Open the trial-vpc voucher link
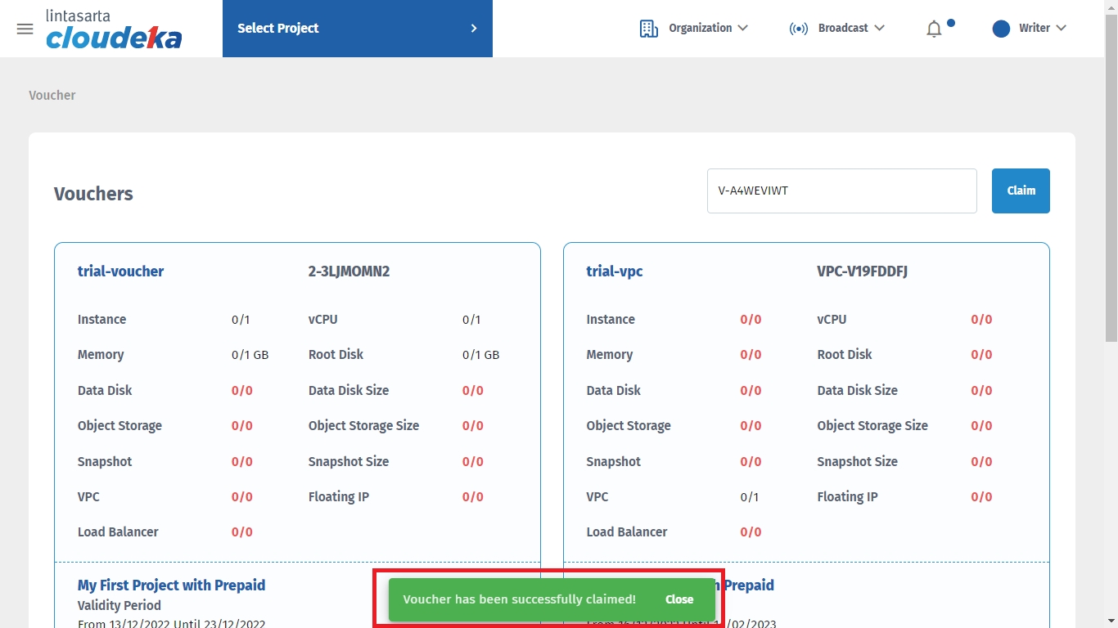This screenshot has width=1118, height=628. [x=614, y=271]
